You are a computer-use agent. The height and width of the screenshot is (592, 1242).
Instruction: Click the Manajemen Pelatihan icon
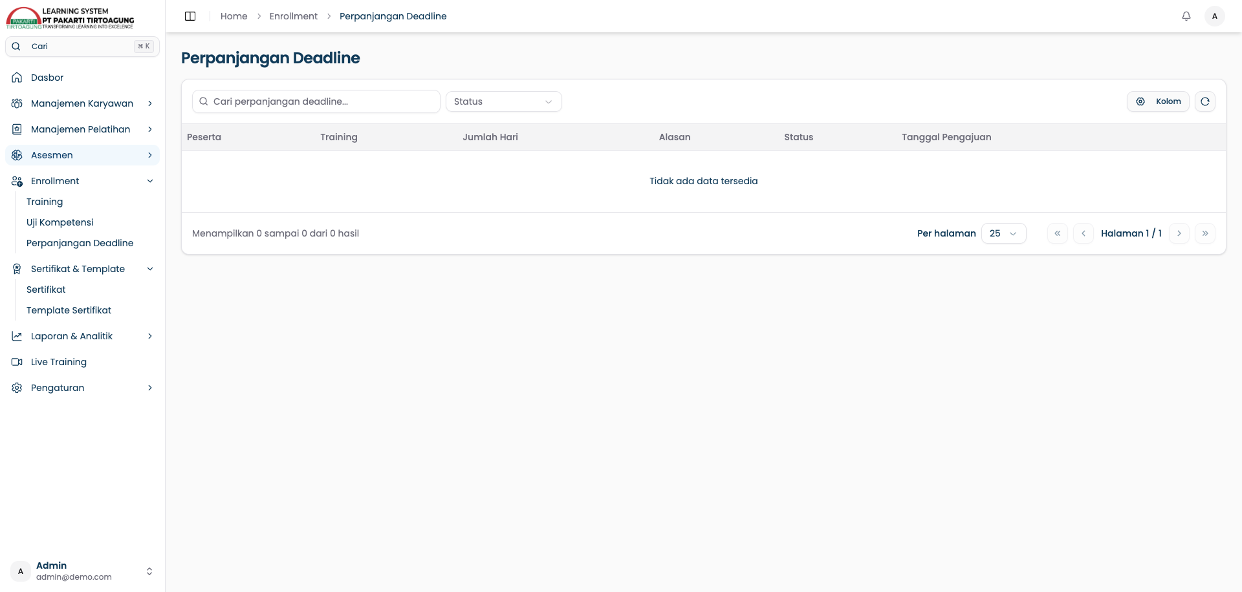(x=17, y=129)
